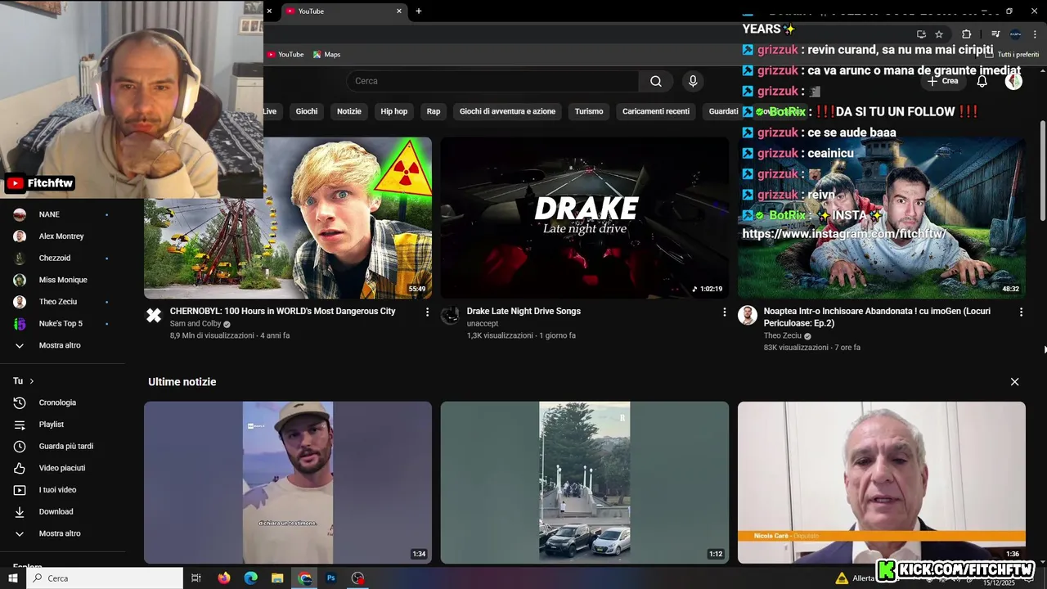The width and height of the screenshot is (1047, 589).
Task: Click the Task View taskbar icon
Action: [x=196, y=578]
